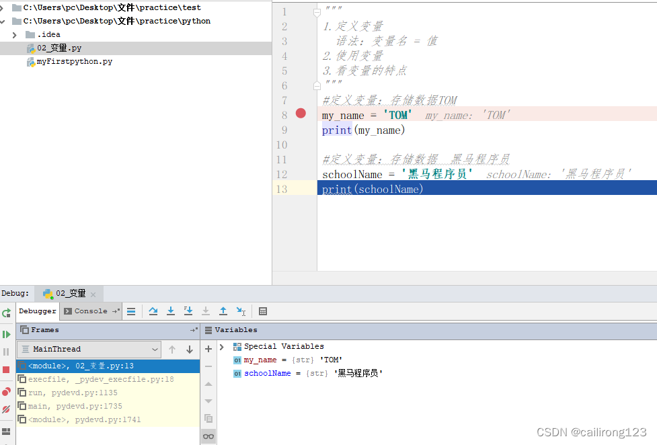
Task: Add a watch with the plus button
Action: click(208, 349)
